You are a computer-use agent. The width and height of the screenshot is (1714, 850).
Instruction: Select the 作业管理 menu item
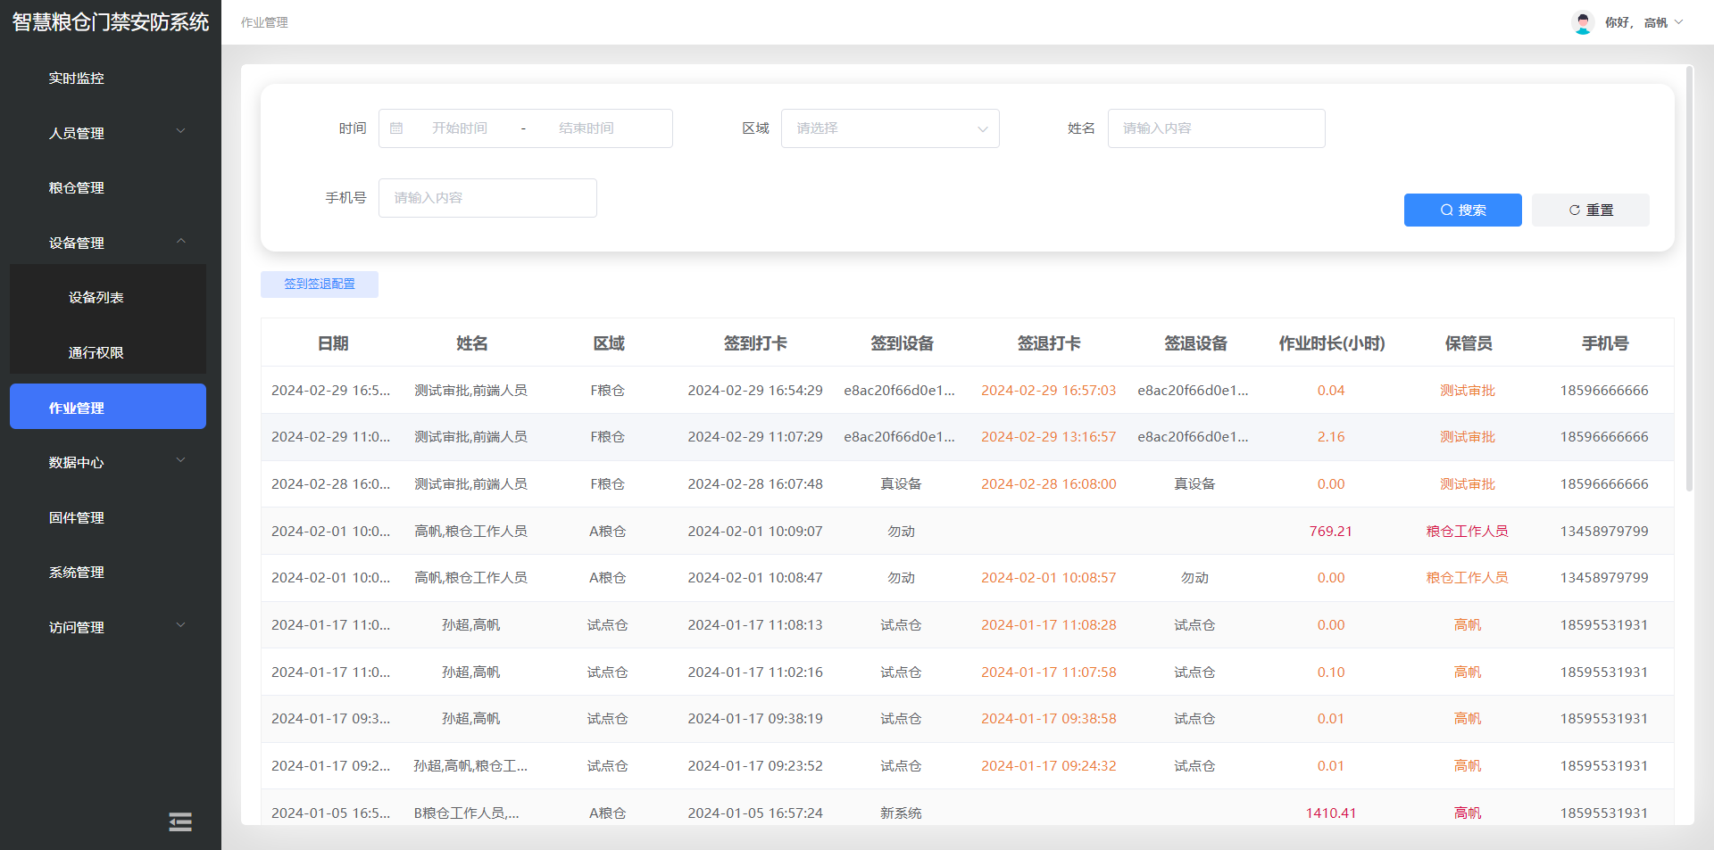pyautogui.click(x=108, y=407)
